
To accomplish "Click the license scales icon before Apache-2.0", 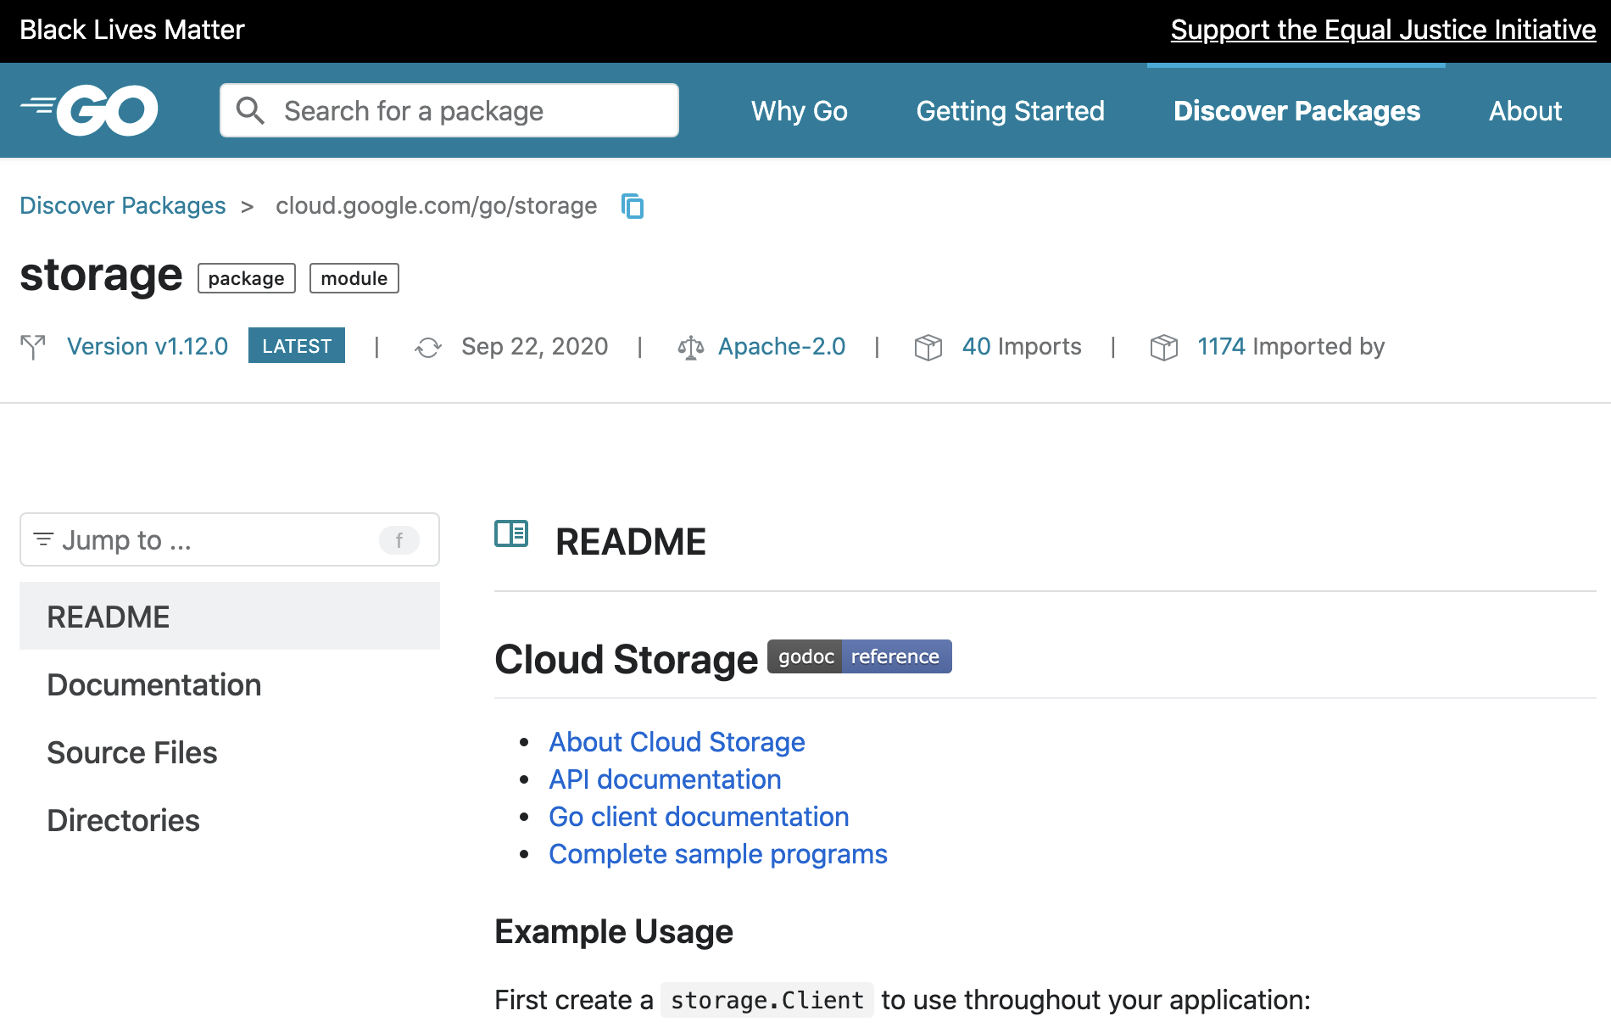I will [692, 346].
